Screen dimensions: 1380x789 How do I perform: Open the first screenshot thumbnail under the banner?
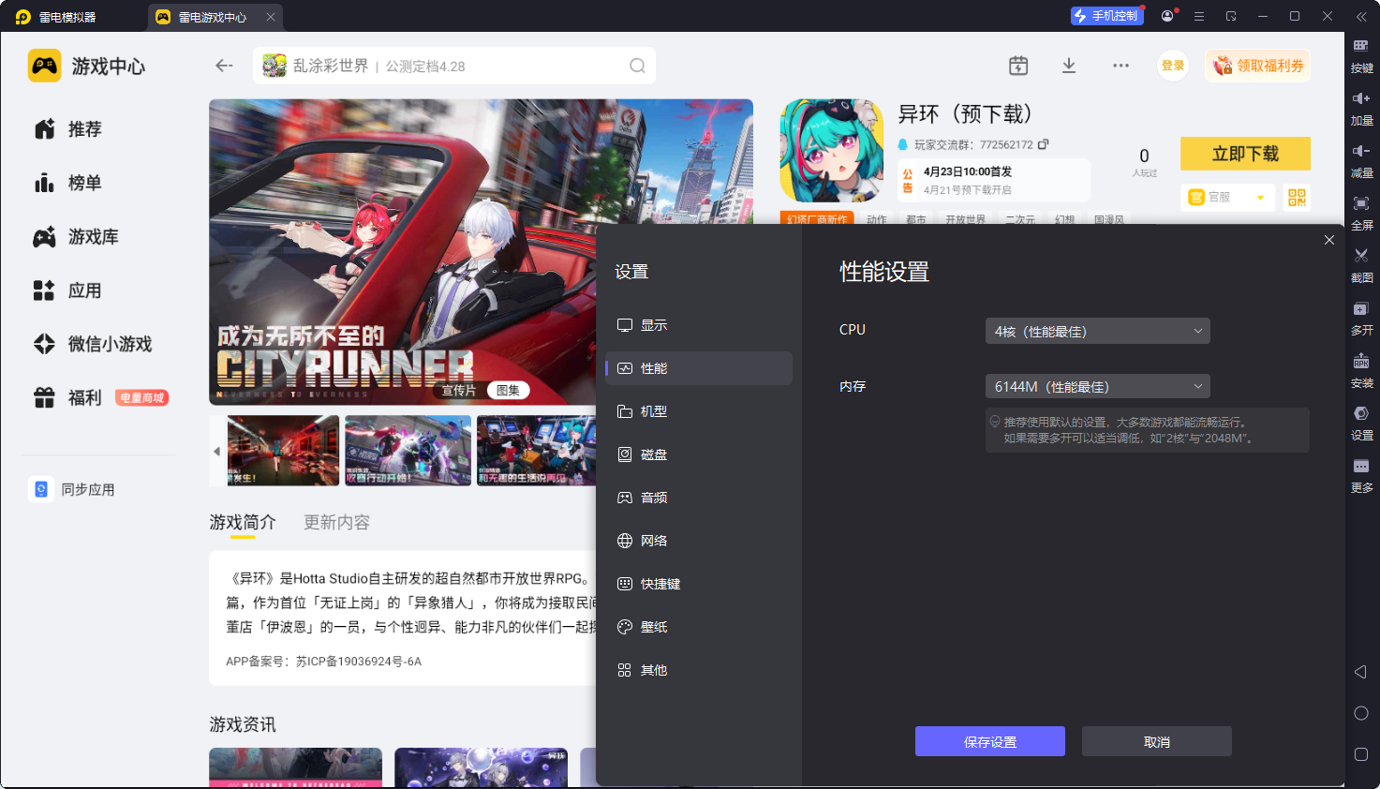coord(283,451)
